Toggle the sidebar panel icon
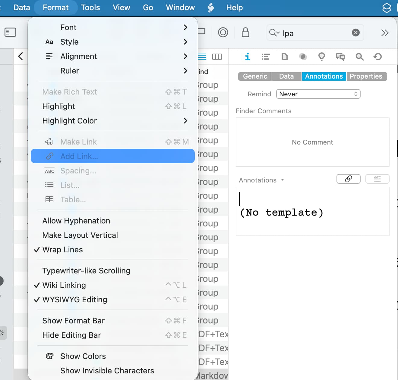Screen dimensions: 398x380 pyautogui.click(x=10, y=32)
